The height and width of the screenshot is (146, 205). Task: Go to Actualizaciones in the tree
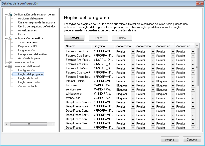pyautogui.click(x=27, y=30)
